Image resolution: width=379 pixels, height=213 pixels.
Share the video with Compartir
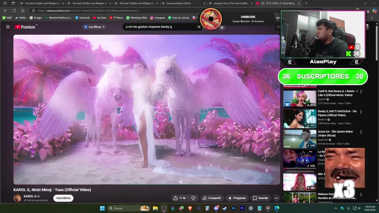coord(212,198)
